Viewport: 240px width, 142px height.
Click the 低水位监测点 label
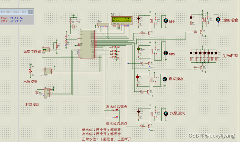117,123
